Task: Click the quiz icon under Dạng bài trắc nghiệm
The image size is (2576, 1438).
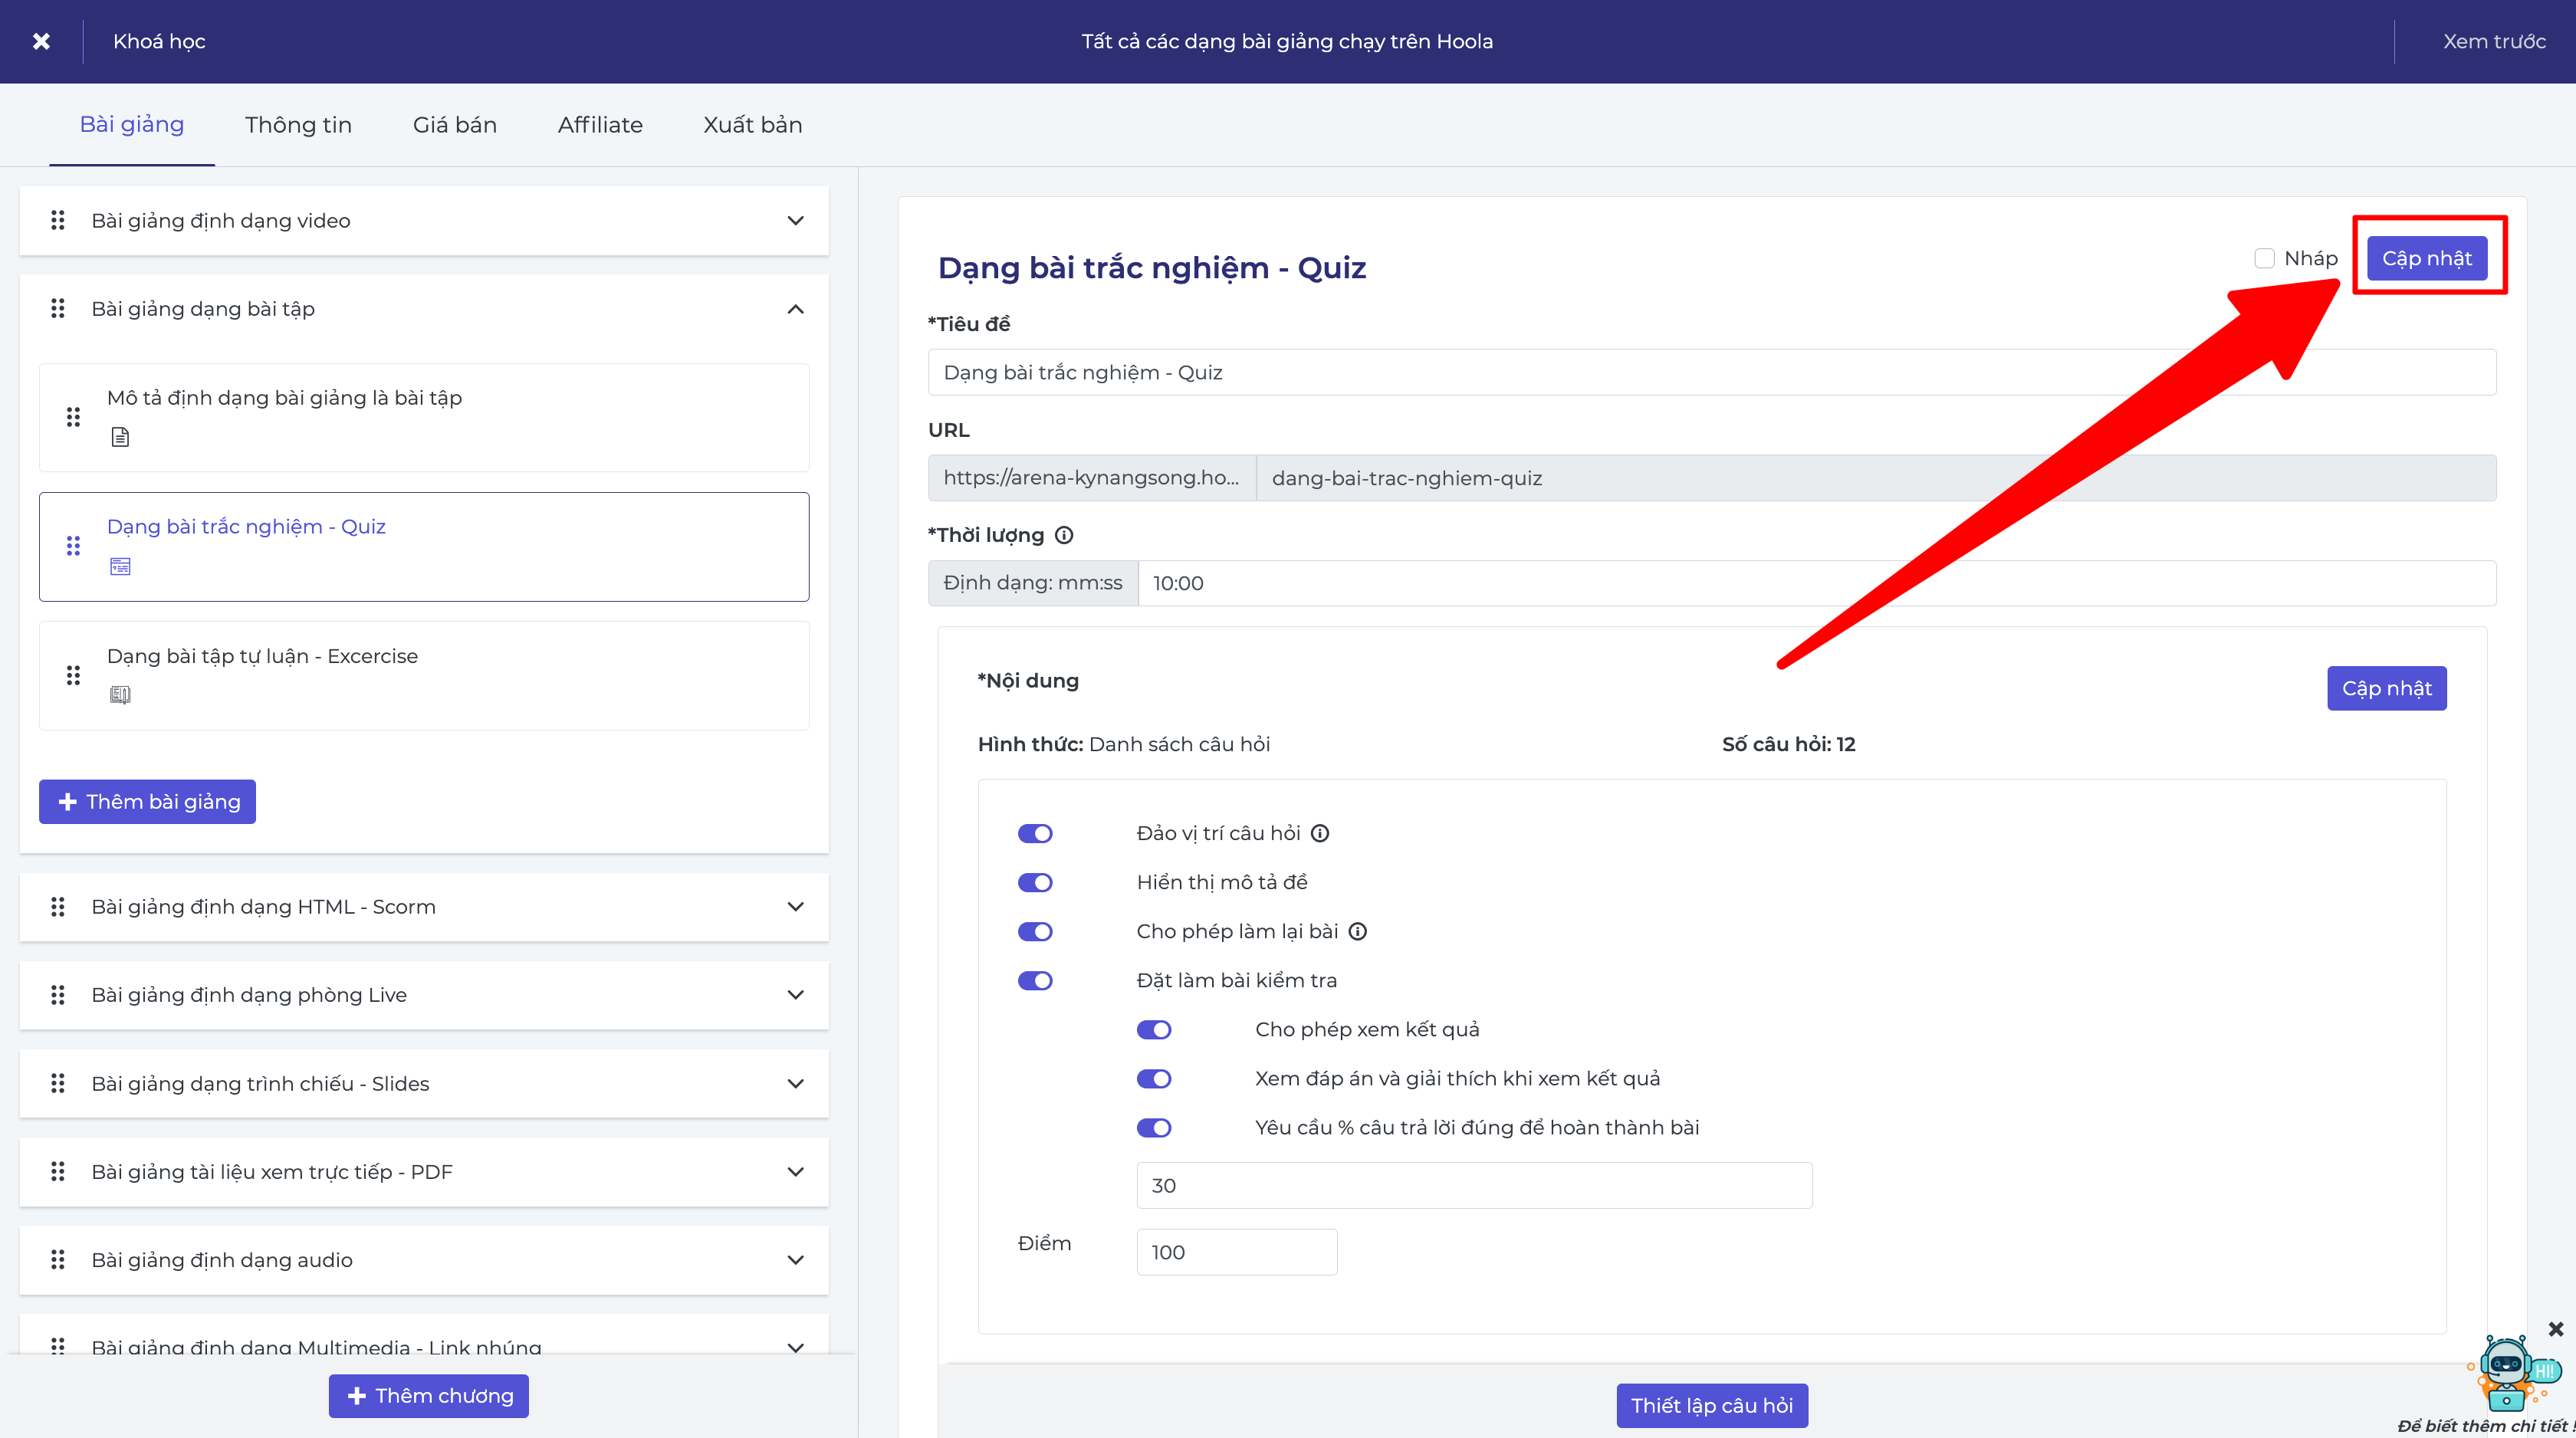Action: click(120, 566)
